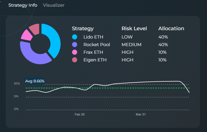Click the purple Rocket Pool legend dot
Viewport: 207px width, 132px height.
(75, 45)
